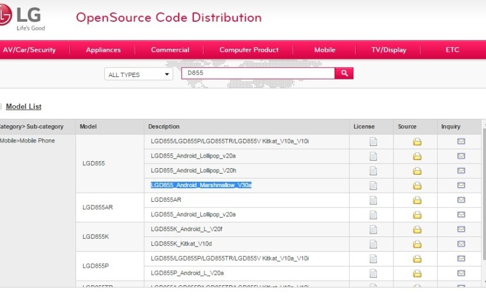Download source folder for LGD855P_Android_L_V20a
Screen dimensions: 486x300
point(417,274)
